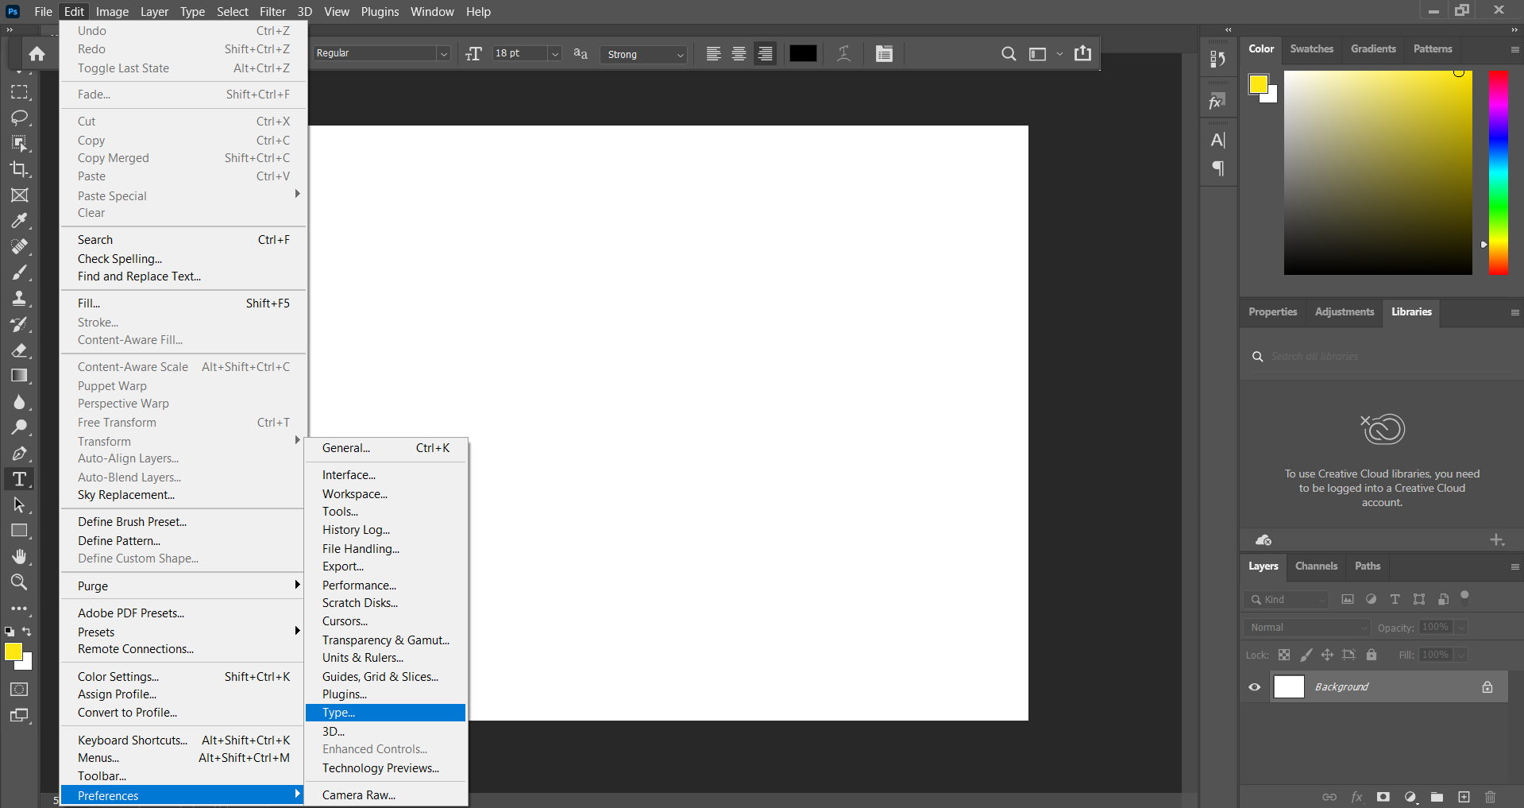Toggle the lock on Background layer
The height and width of the screenshot is (808, 1524).
[x=1487, y=687]
